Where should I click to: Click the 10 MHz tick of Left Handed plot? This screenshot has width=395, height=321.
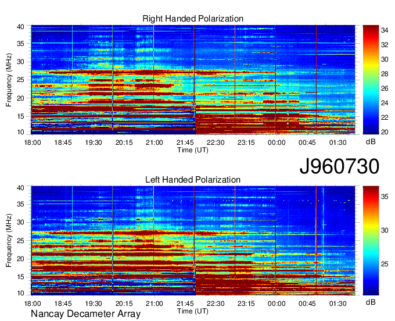(x=20, y=293)
